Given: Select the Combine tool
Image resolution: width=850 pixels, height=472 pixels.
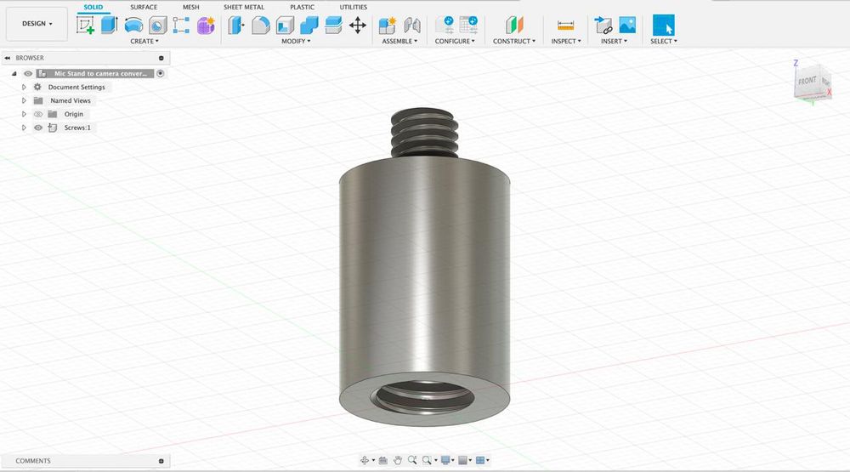Looking at the screenshot, I should click(x=309, y=25).
